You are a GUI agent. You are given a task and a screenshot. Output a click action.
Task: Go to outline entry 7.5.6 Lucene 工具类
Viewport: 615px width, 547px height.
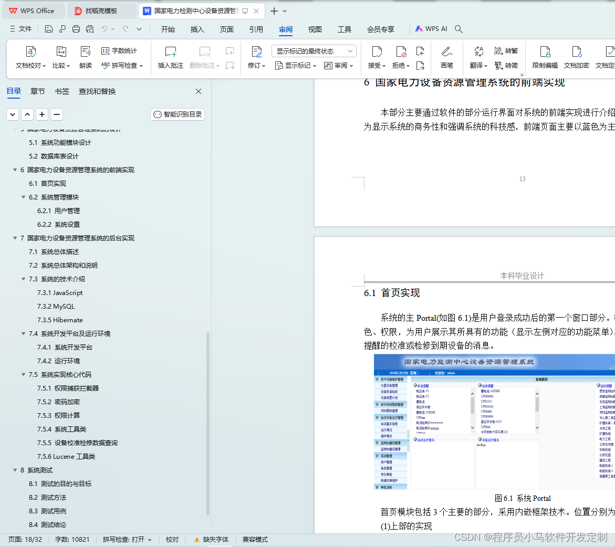pyautogui.click(x=66, y=456)
